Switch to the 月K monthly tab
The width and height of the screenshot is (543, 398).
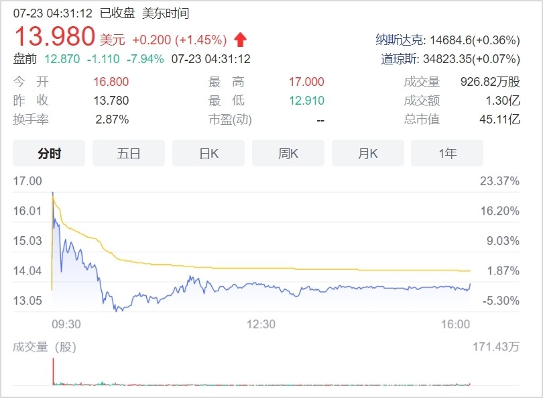367,154
